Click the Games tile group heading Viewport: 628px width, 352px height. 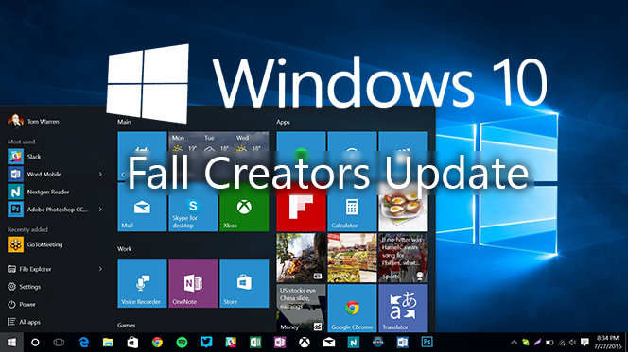point(127,326)
